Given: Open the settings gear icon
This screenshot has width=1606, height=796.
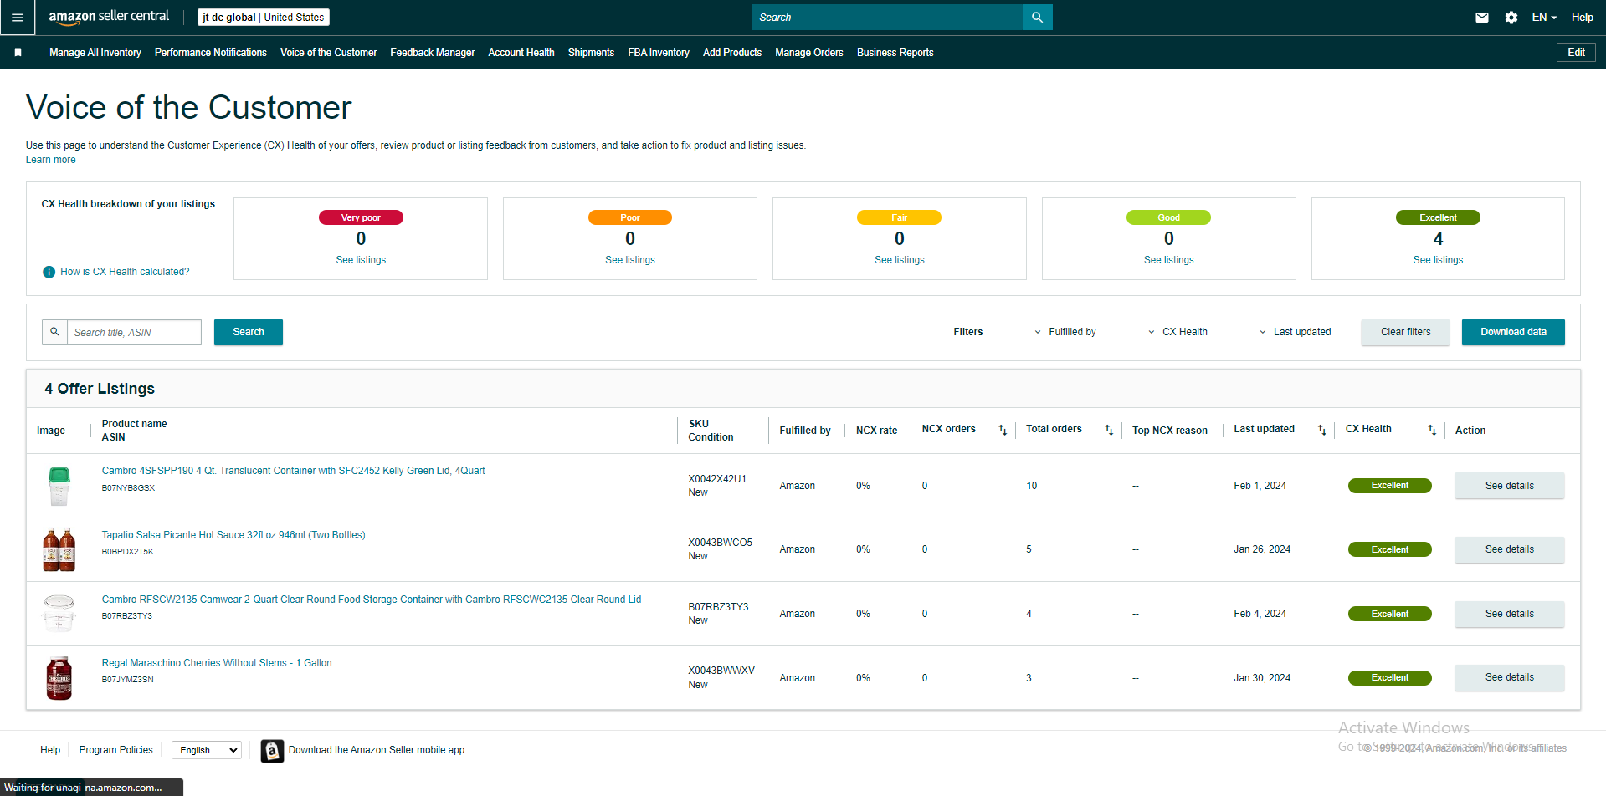Looking at the screenshot, I should (1511, 17).
